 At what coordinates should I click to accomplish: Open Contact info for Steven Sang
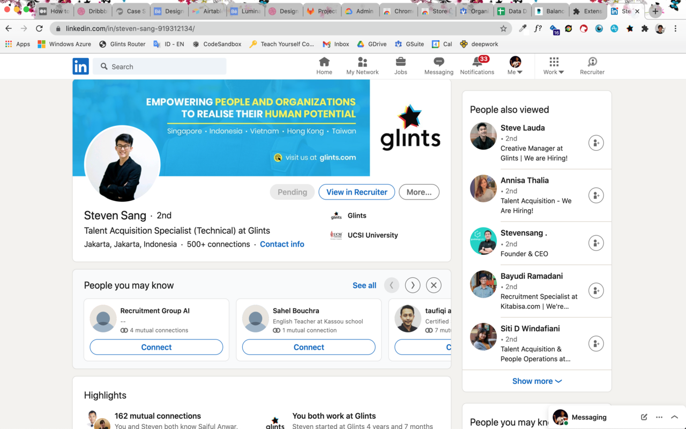click(x=282, y=244)
